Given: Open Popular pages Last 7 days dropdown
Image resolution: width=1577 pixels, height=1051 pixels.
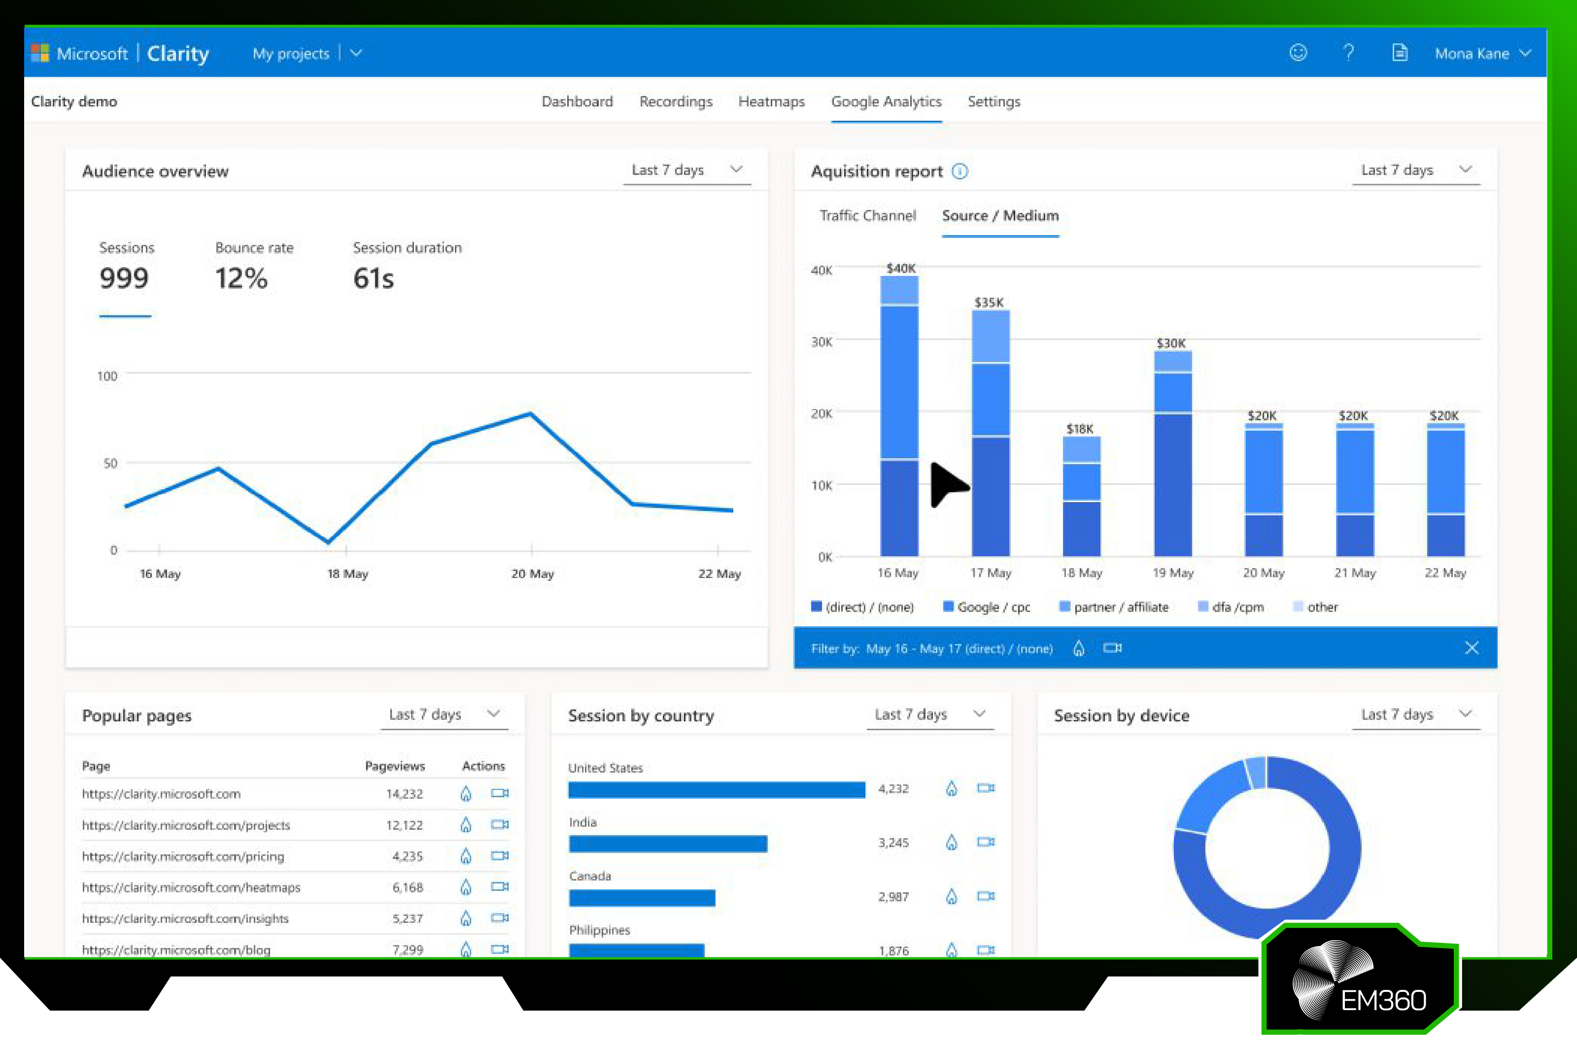Looking at the screenshot, I should 445,714.
